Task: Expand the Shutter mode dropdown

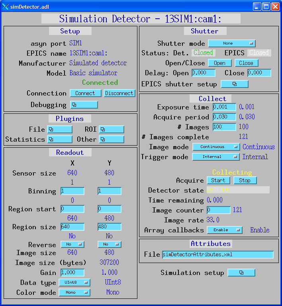Action: click(232, 43)
